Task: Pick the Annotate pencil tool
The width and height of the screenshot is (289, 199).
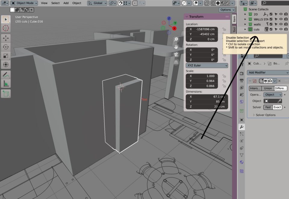Action: [x=6, y=74]
